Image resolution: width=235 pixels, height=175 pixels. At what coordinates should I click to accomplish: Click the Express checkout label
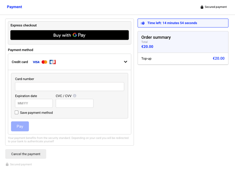pos(24,25)
